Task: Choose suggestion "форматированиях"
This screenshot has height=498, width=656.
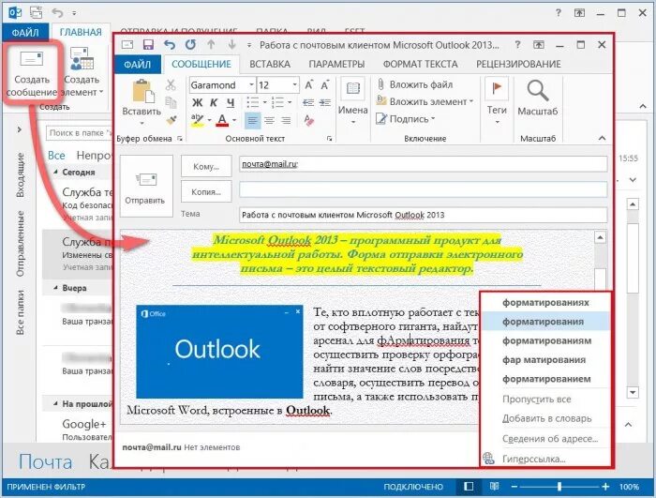Action: pyautogui.click(x=545, y=302)
